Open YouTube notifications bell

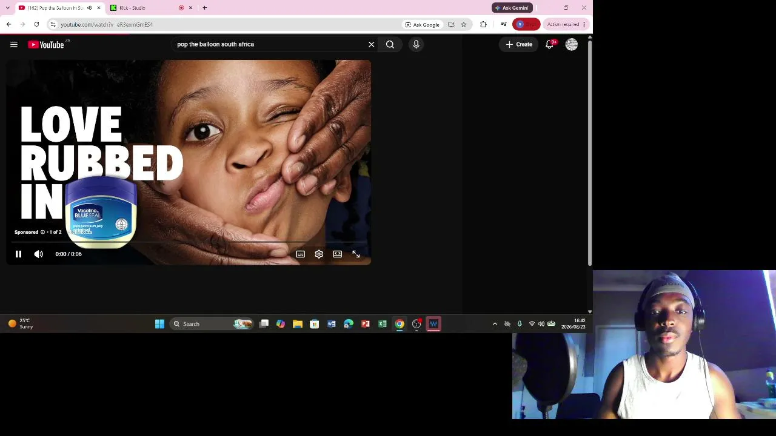550,44
